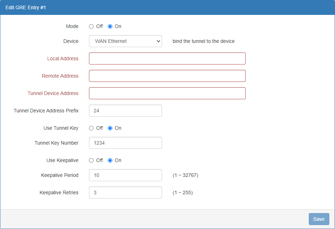335x229 pixels.
Task: Click the '(1 ~ 32767)' range hint
Action: (185, 175)
